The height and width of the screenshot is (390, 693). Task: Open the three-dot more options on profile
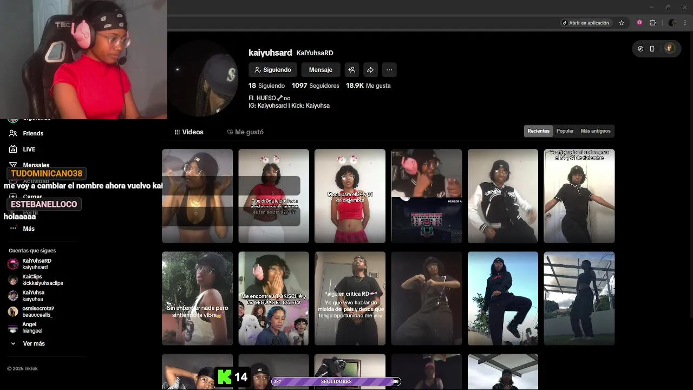click(x=389, y=70)
